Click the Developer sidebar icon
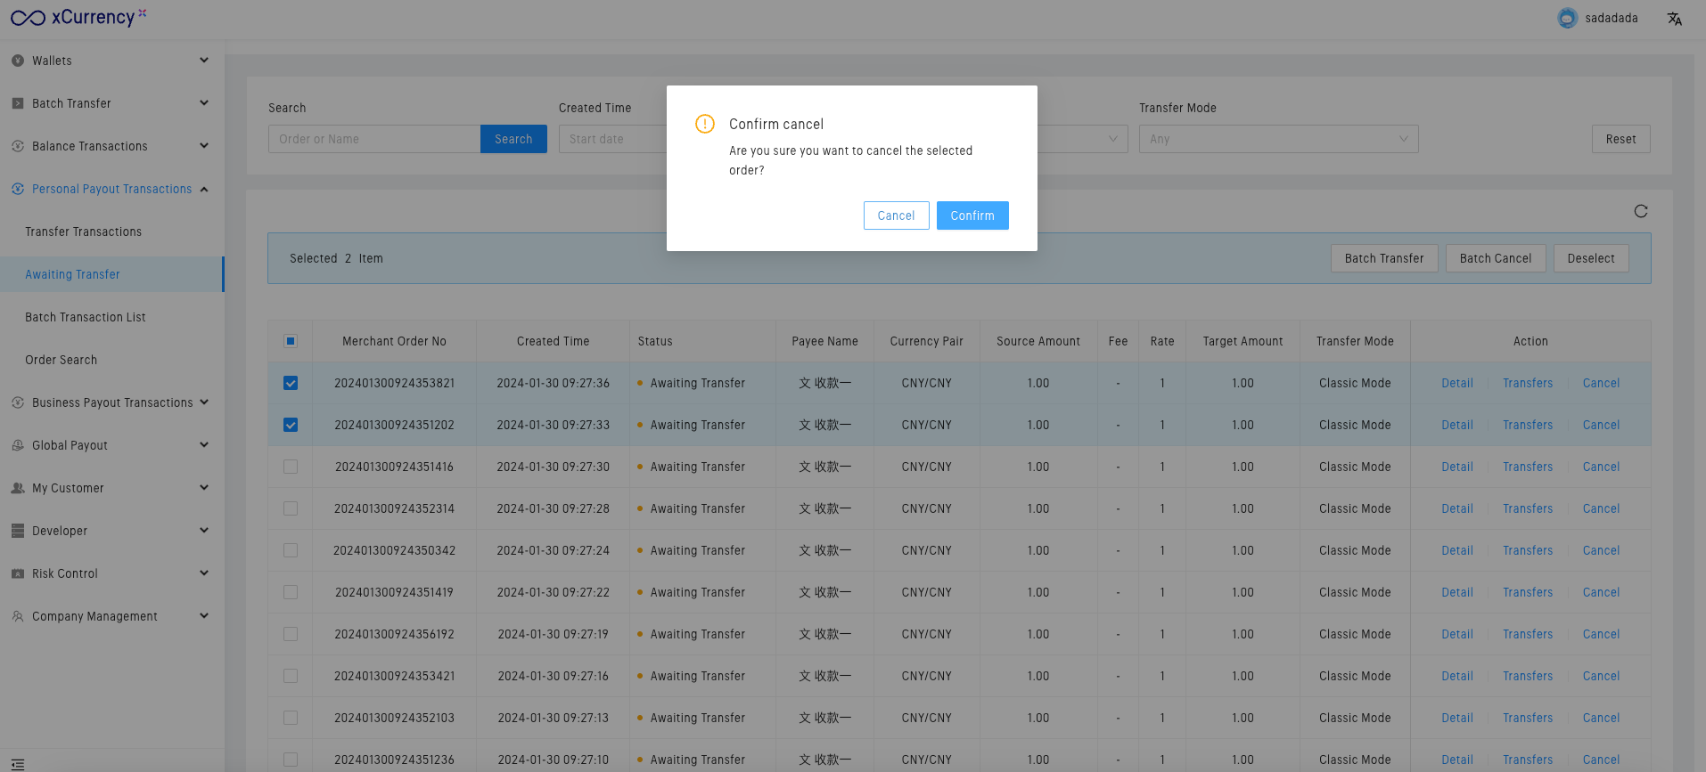 (18, 531)
